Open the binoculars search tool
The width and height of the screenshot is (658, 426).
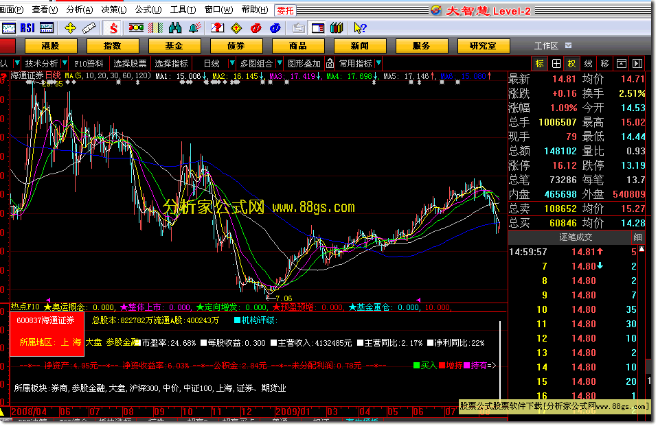[x=175, y=28]
